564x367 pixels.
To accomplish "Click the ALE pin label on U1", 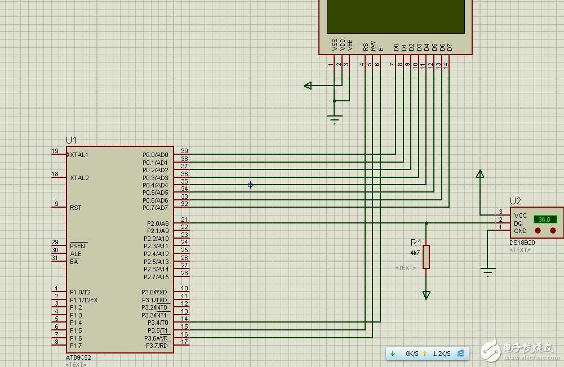I will click(x=76, y=254).
